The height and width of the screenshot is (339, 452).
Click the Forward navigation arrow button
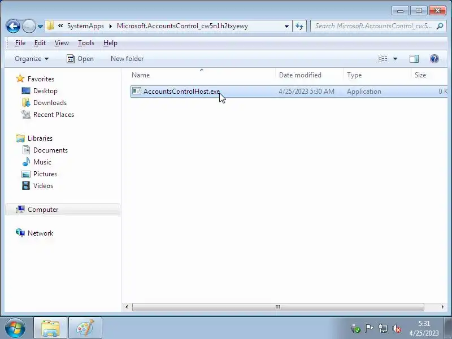click(29, 26)
